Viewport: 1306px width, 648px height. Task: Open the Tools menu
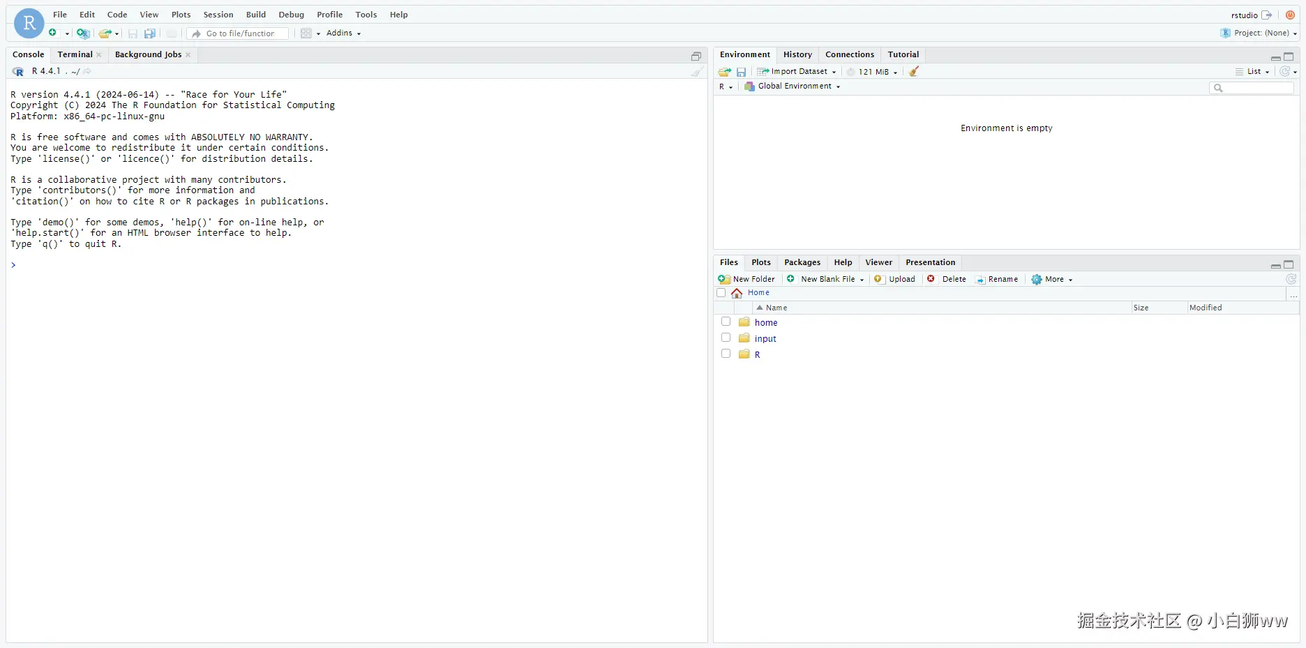366,15
